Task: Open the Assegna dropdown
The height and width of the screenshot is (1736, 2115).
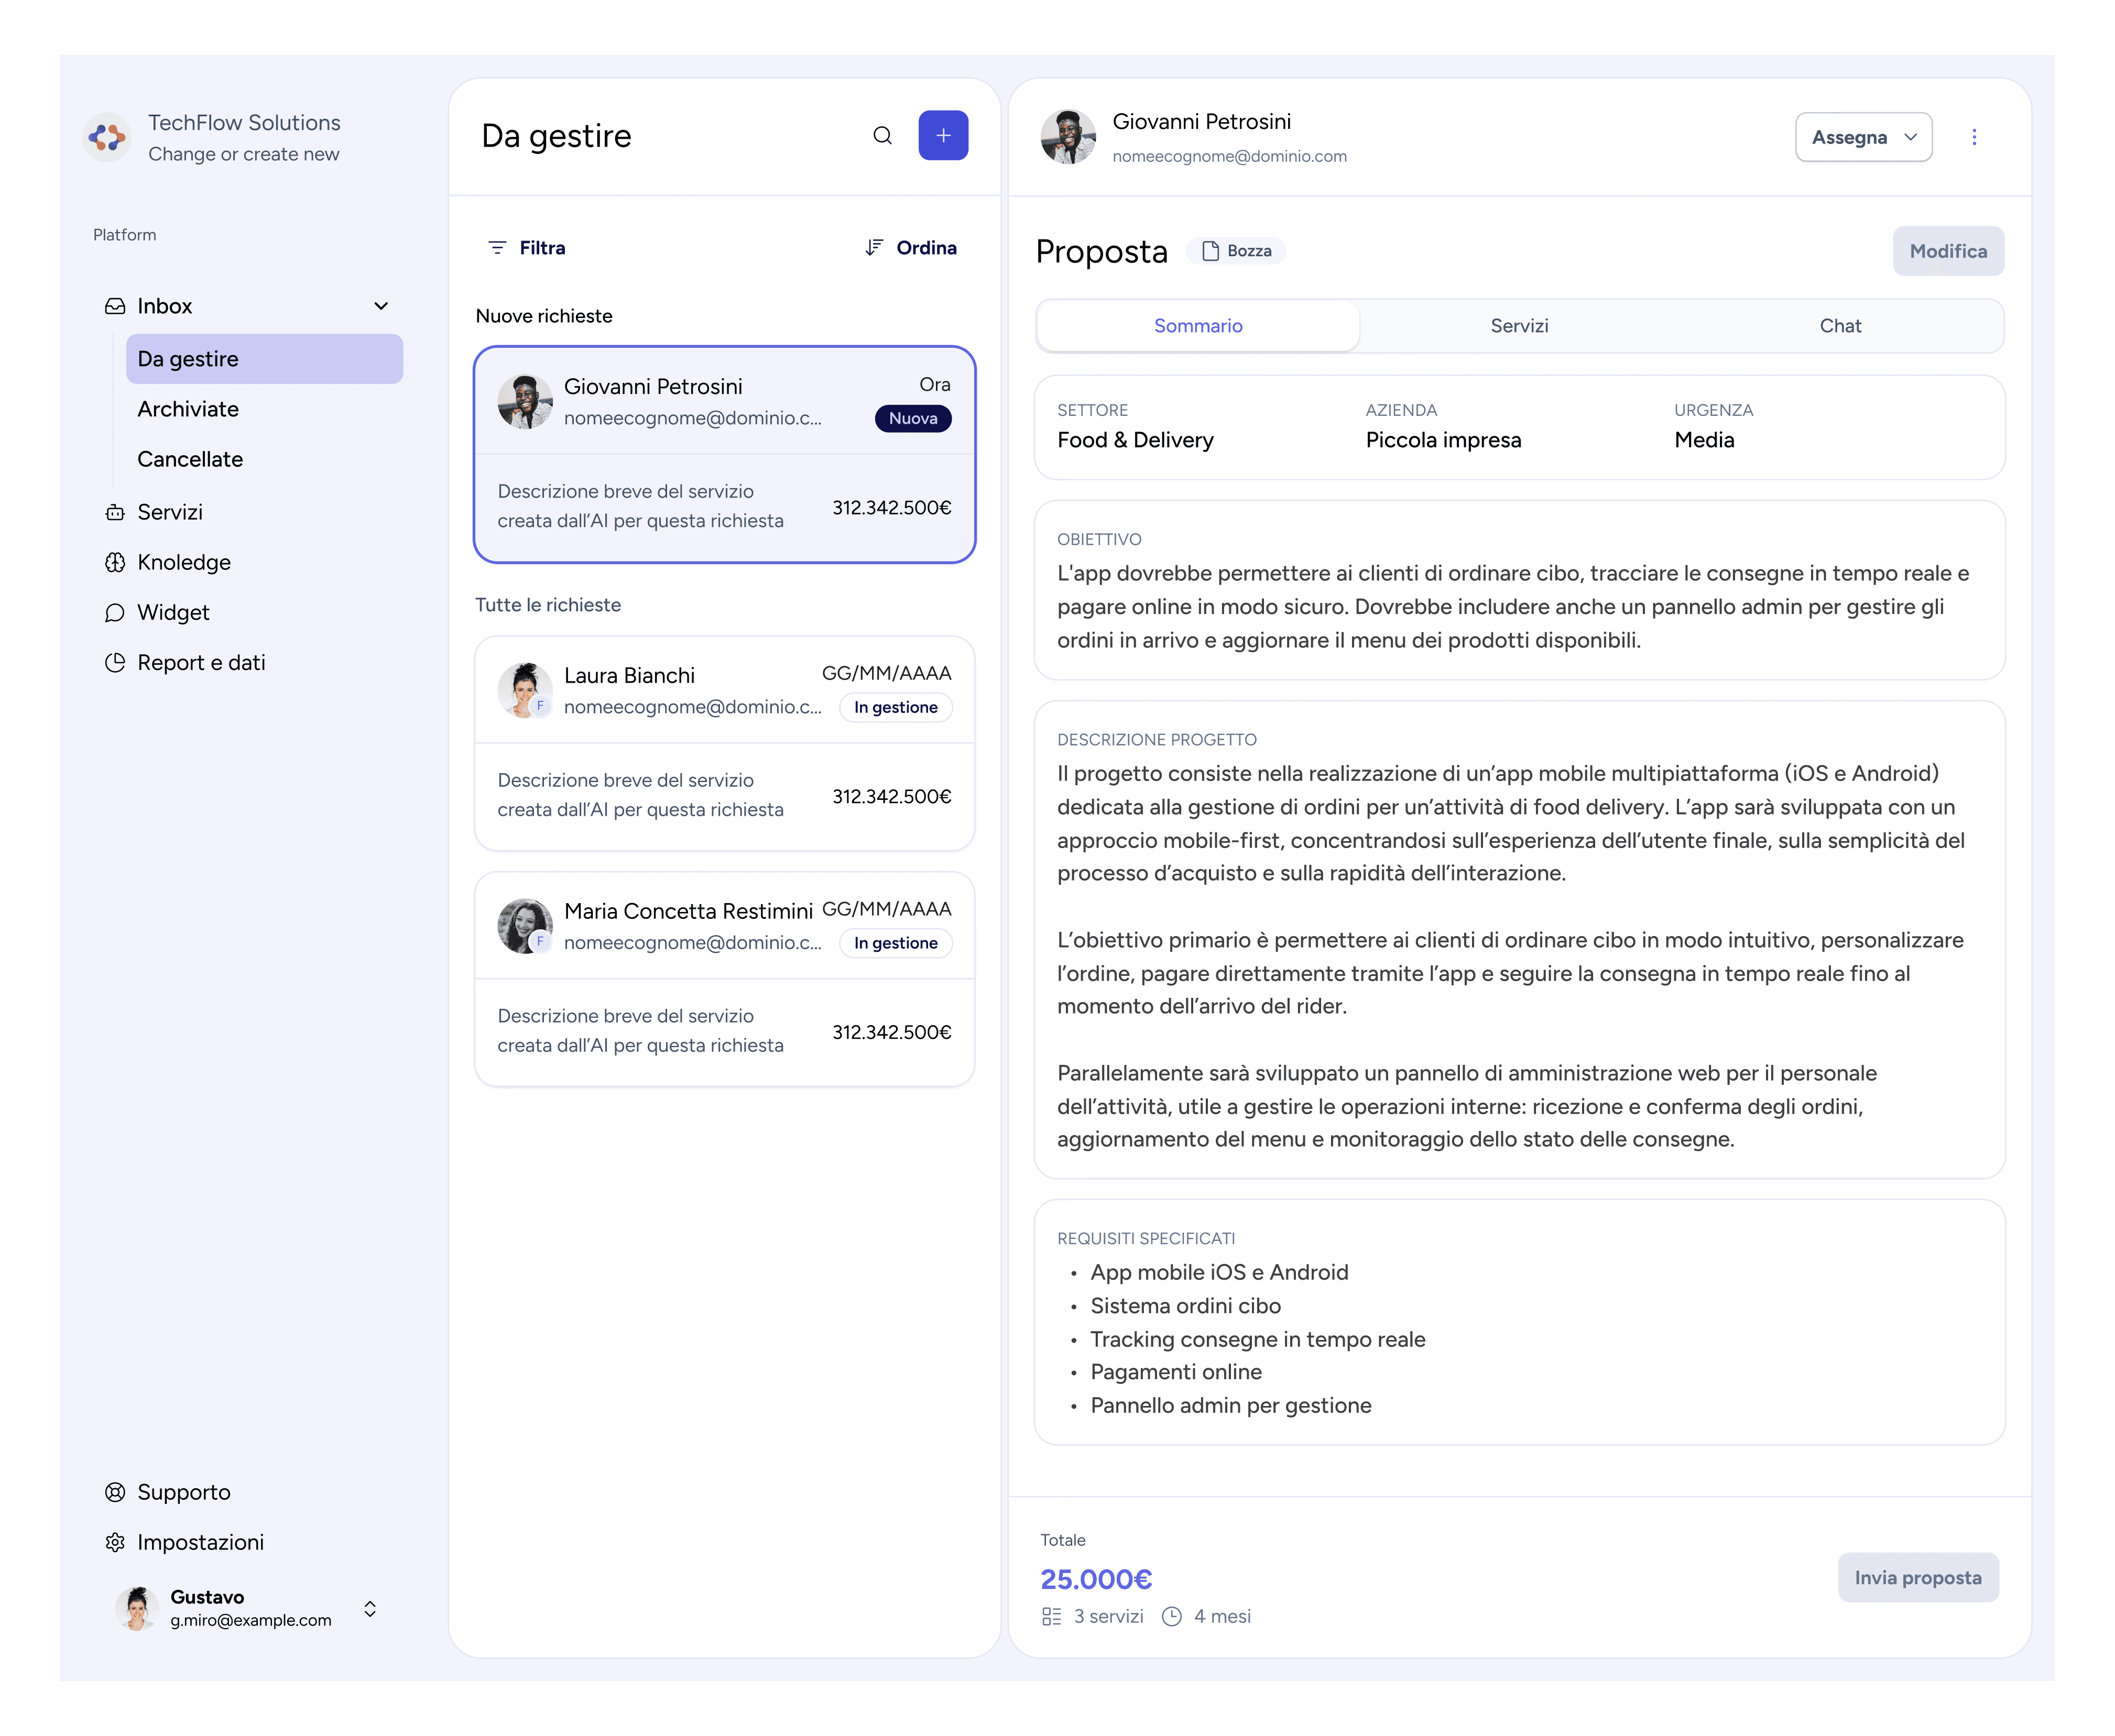Action: (x=1862, y=137)
